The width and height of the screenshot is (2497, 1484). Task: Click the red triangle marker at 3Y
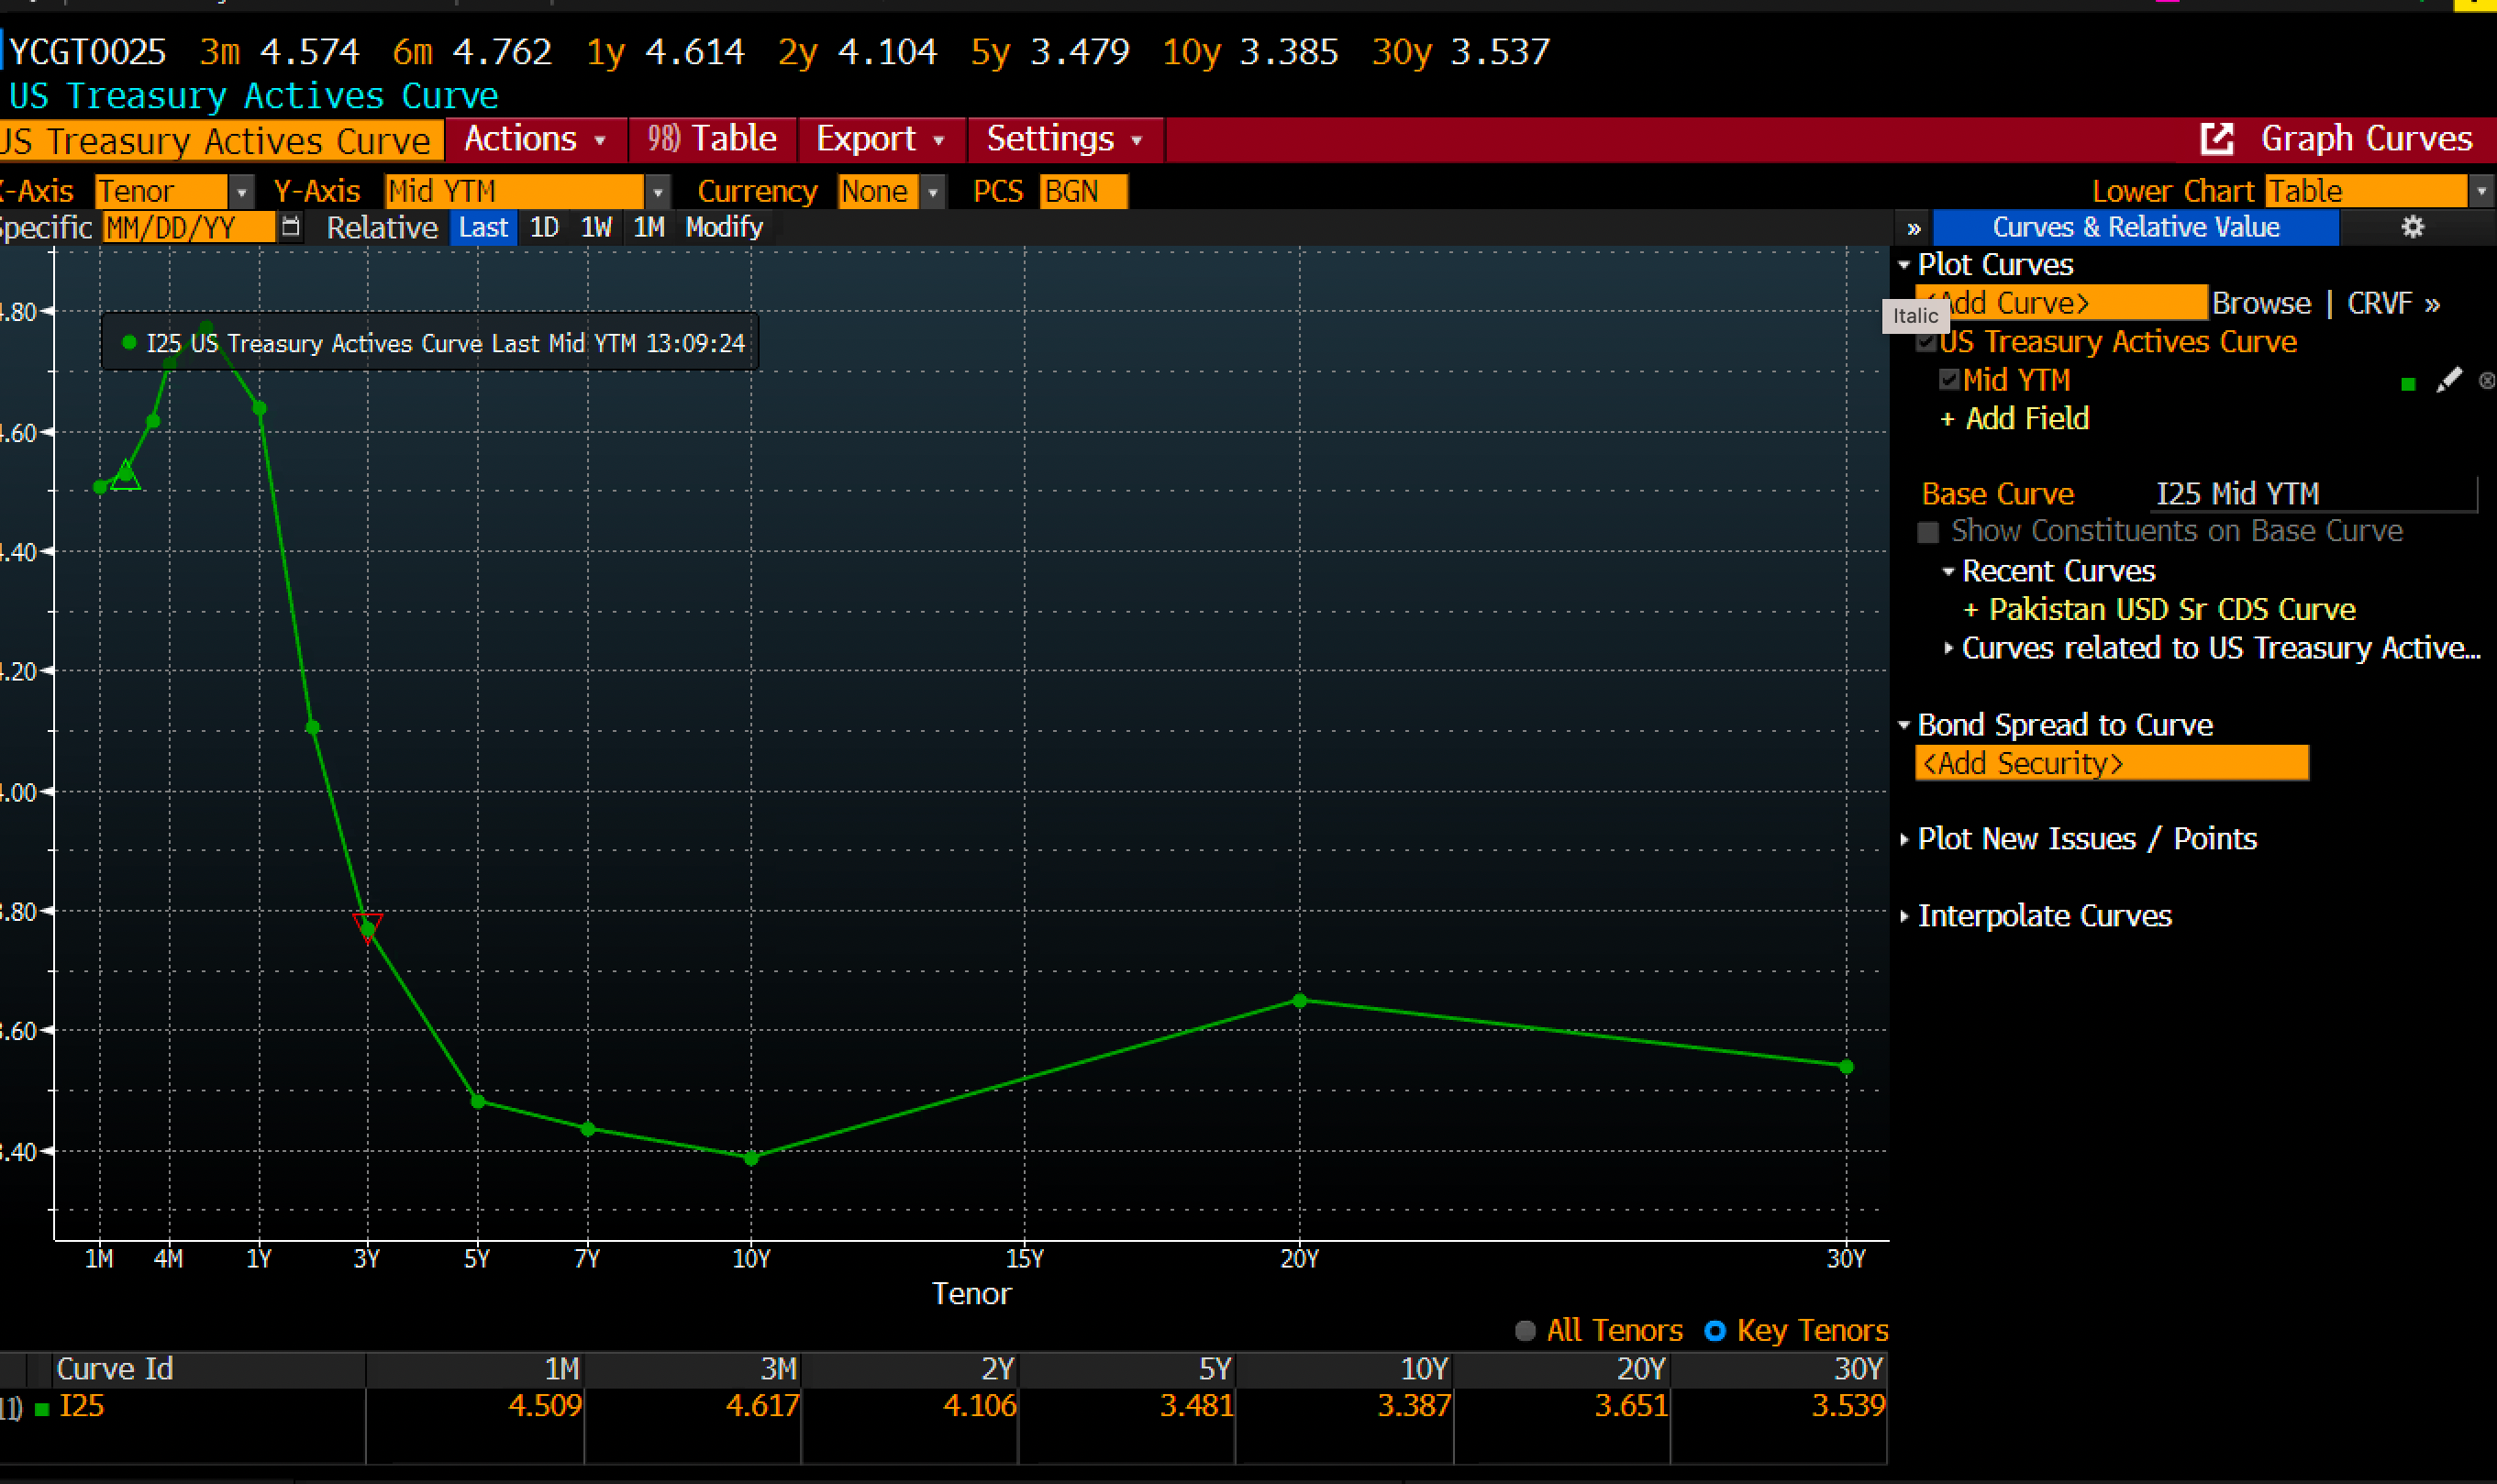[367, 925]
